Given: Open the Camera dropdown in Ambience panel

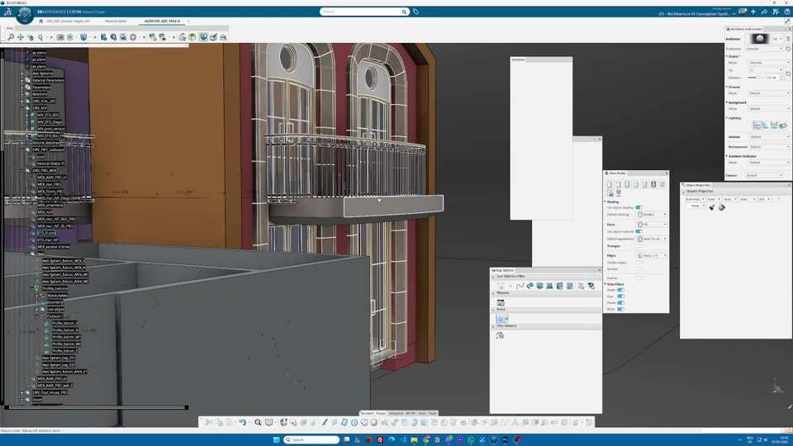Looking at the screenshot, I should tap(763, 175).
